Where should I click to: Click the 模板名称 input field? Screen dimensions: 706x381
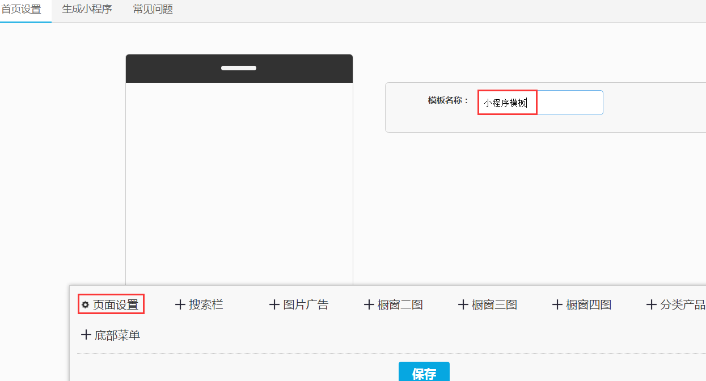point(540,103)
